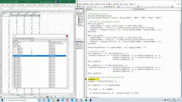The image size is (182, 102).
Task: Click the Save icon in VBA toolbar
Action: 83,7
